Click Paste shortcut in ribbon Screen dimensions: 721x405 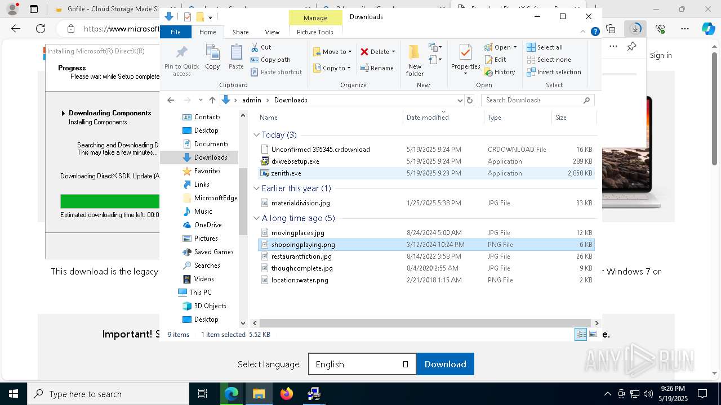[276, 72]
